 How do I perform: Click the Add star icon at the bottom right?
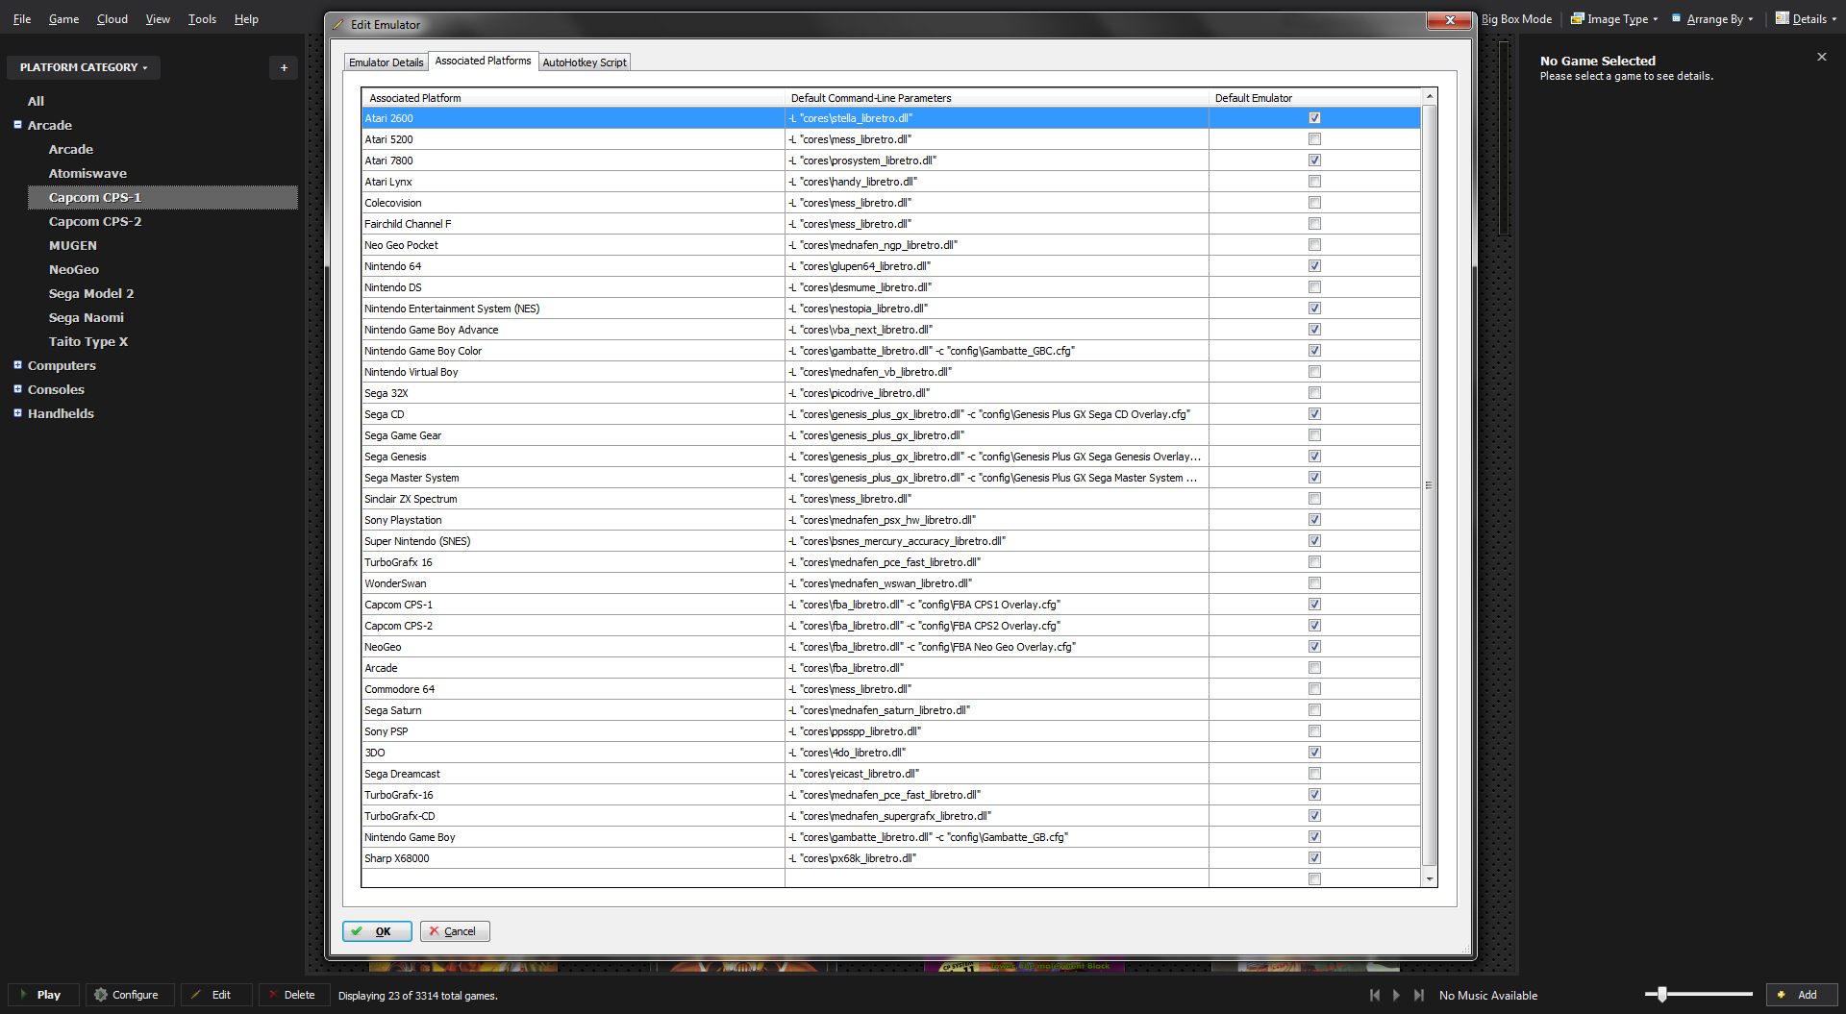pyautogui.click(x=1782, y=995)
